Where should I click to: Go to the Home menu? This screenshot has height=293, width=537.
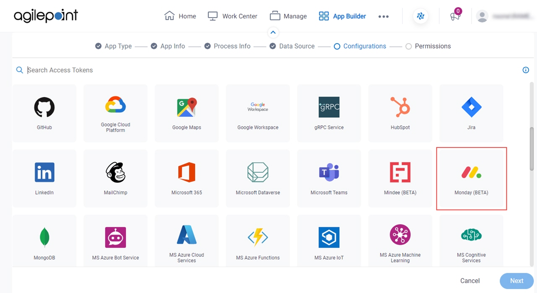coord(180,16)
